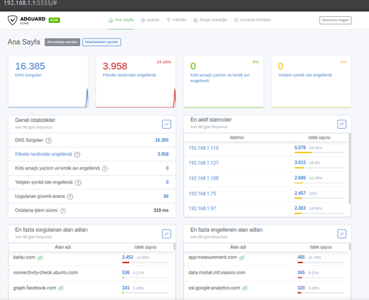
Task: Go to the Sorgu Günlüğü tab
Action: tap(210, 20)
